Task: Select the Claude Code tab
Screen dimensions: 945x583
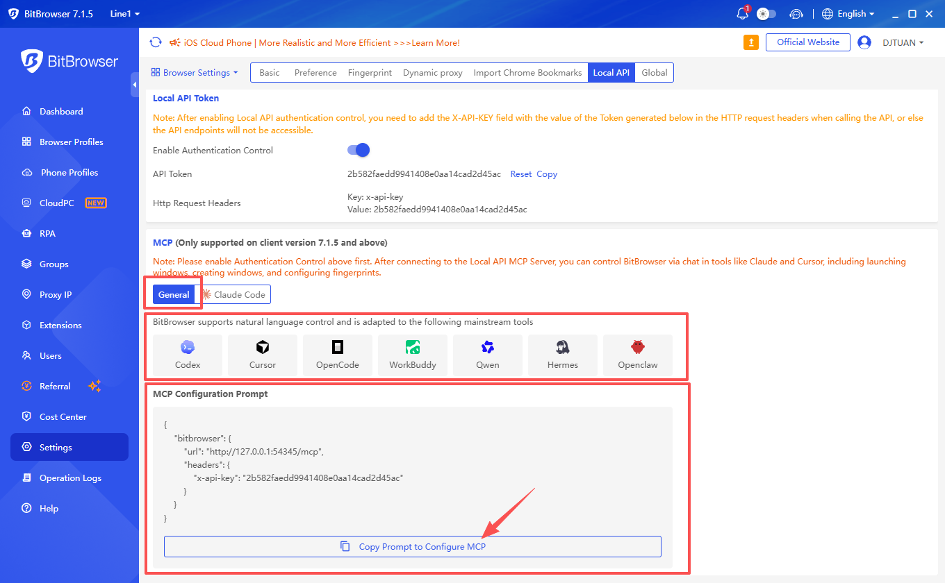Action: pyautogui.click(x=233, y=295)
